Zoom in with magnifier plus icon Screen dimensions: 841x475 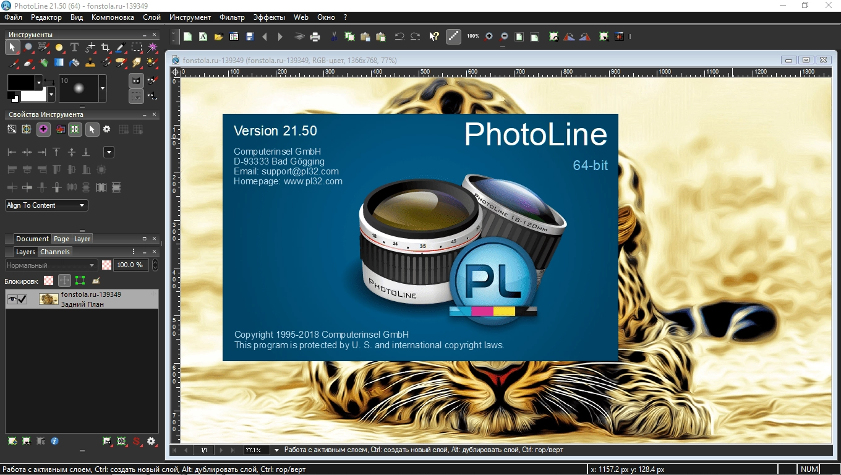(489, 36)
